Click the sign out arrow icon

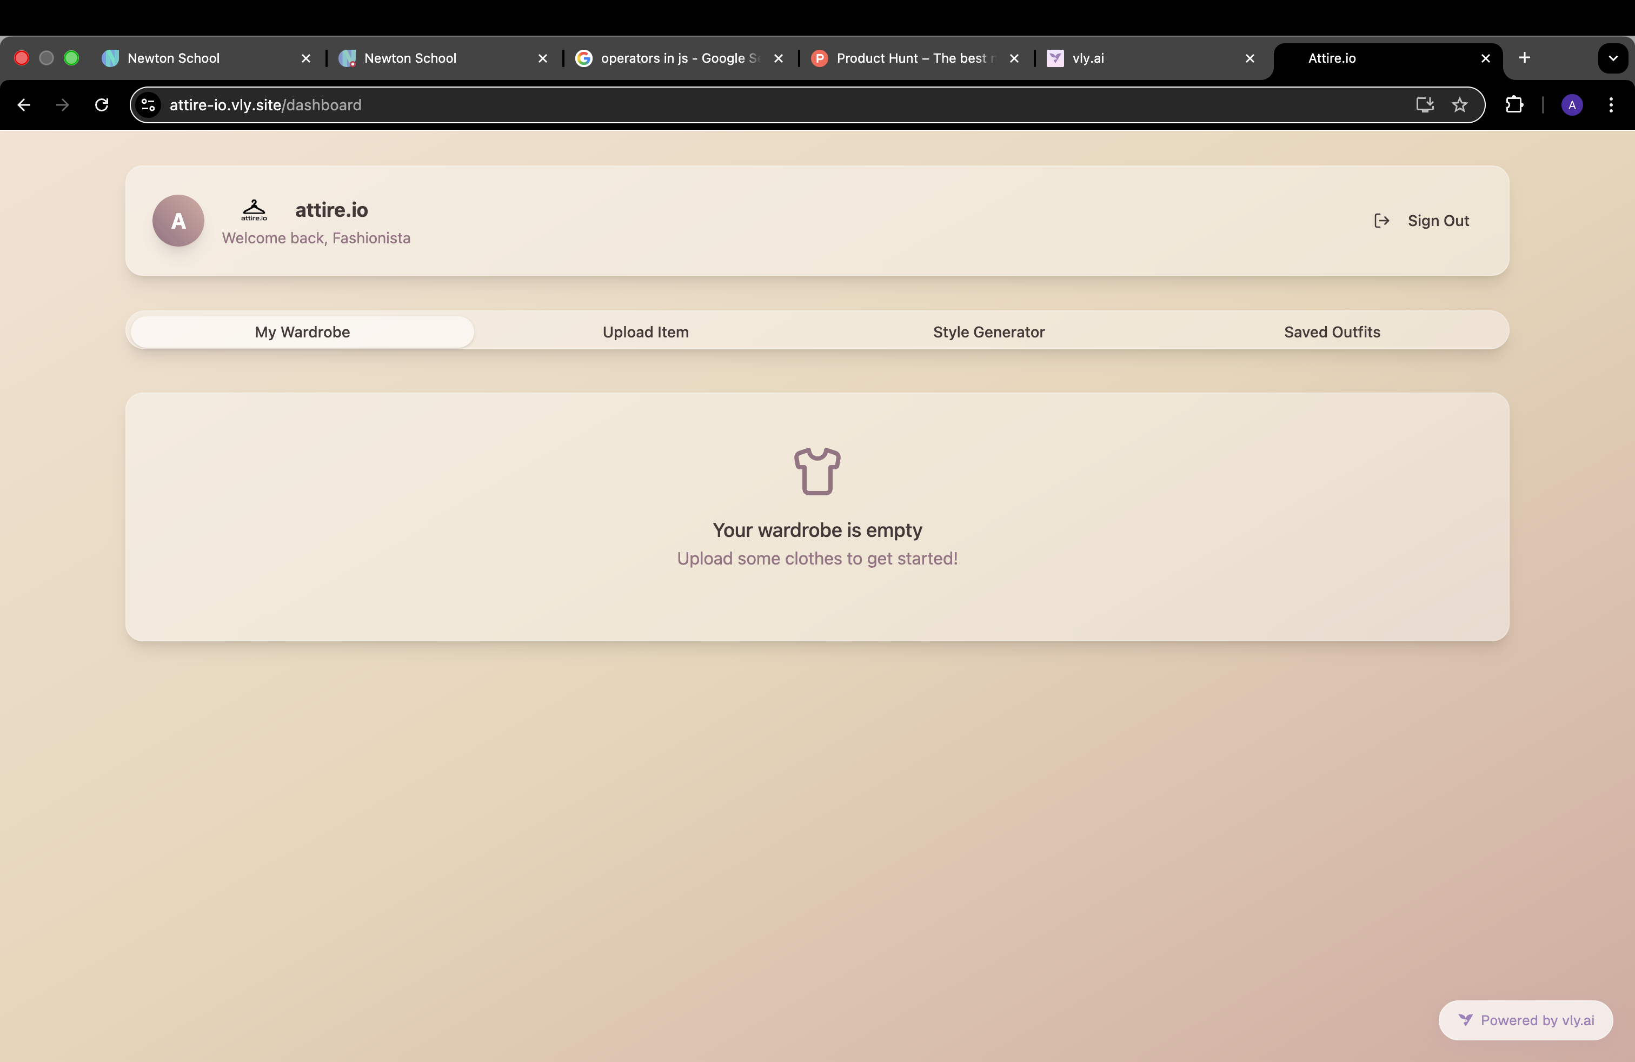tap(1381, 221)
